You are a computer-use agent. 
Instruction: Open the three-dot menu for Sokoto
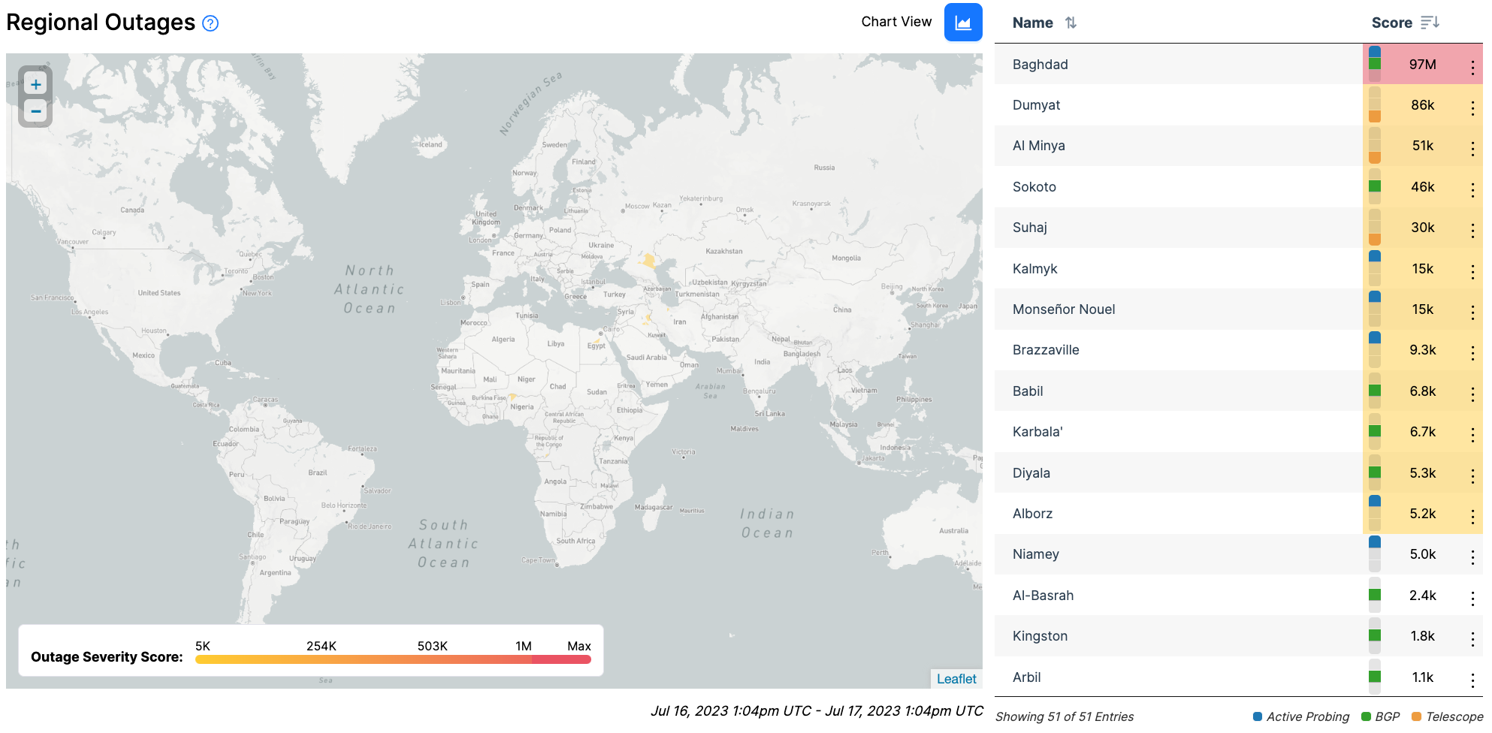1472,190
